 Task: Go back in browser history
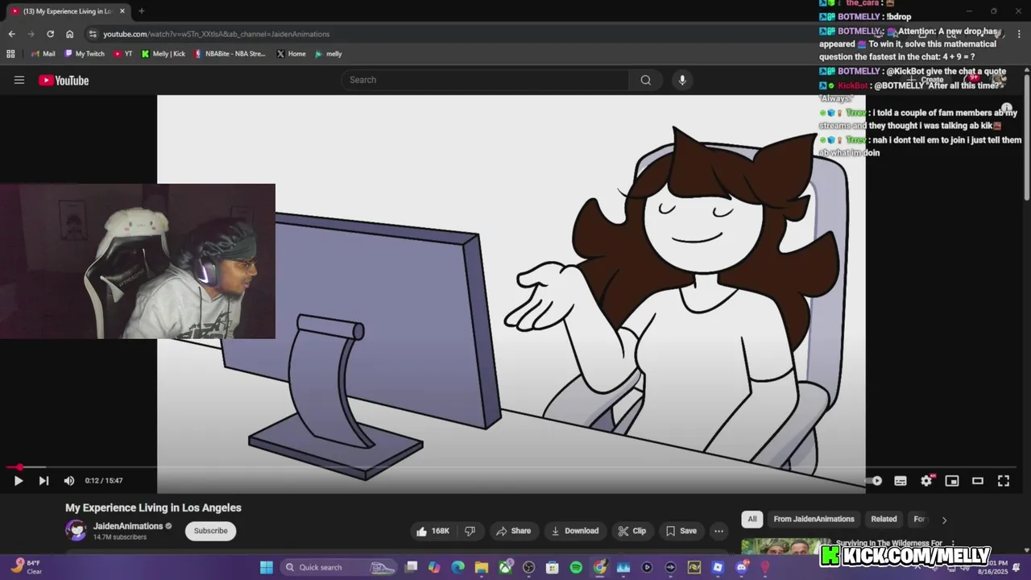[x=11, y=34]
